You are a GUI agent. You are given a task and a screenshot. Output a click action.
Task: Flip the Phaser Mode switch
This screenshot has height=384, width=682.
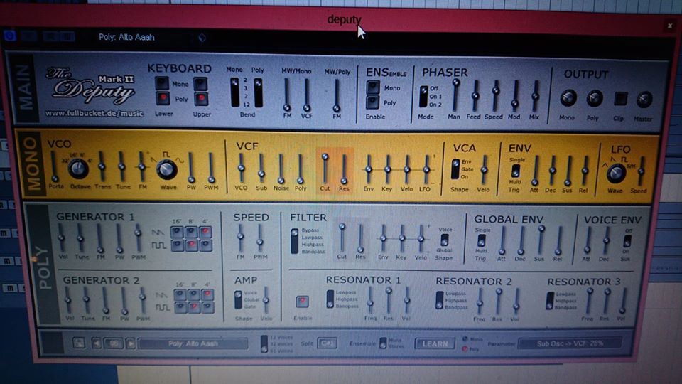click(x=423, y=96)
